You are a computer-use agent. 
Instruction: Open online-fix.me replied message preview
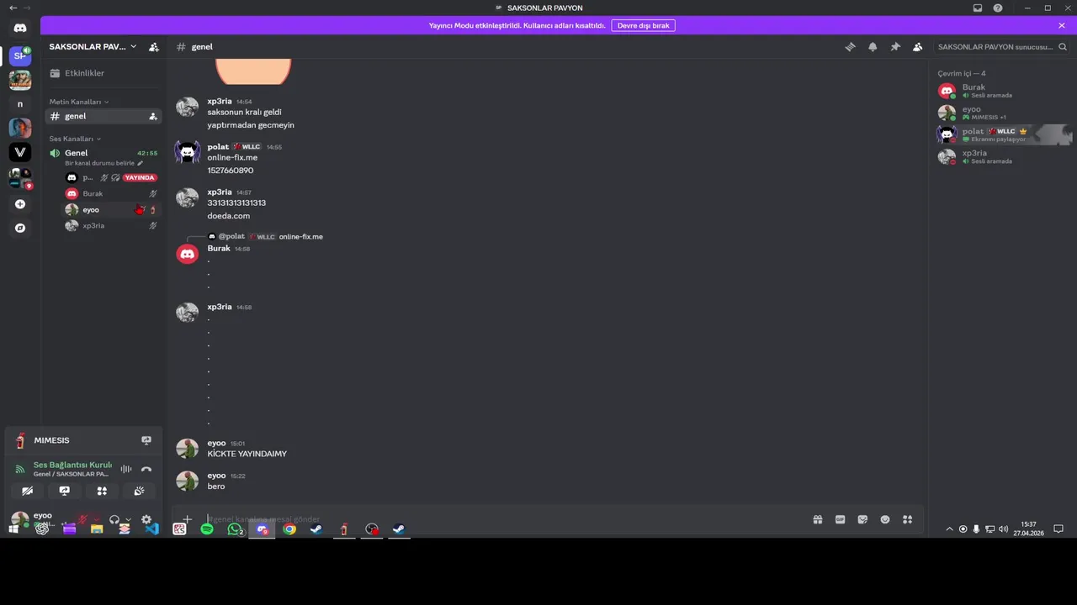coord(301,237)
